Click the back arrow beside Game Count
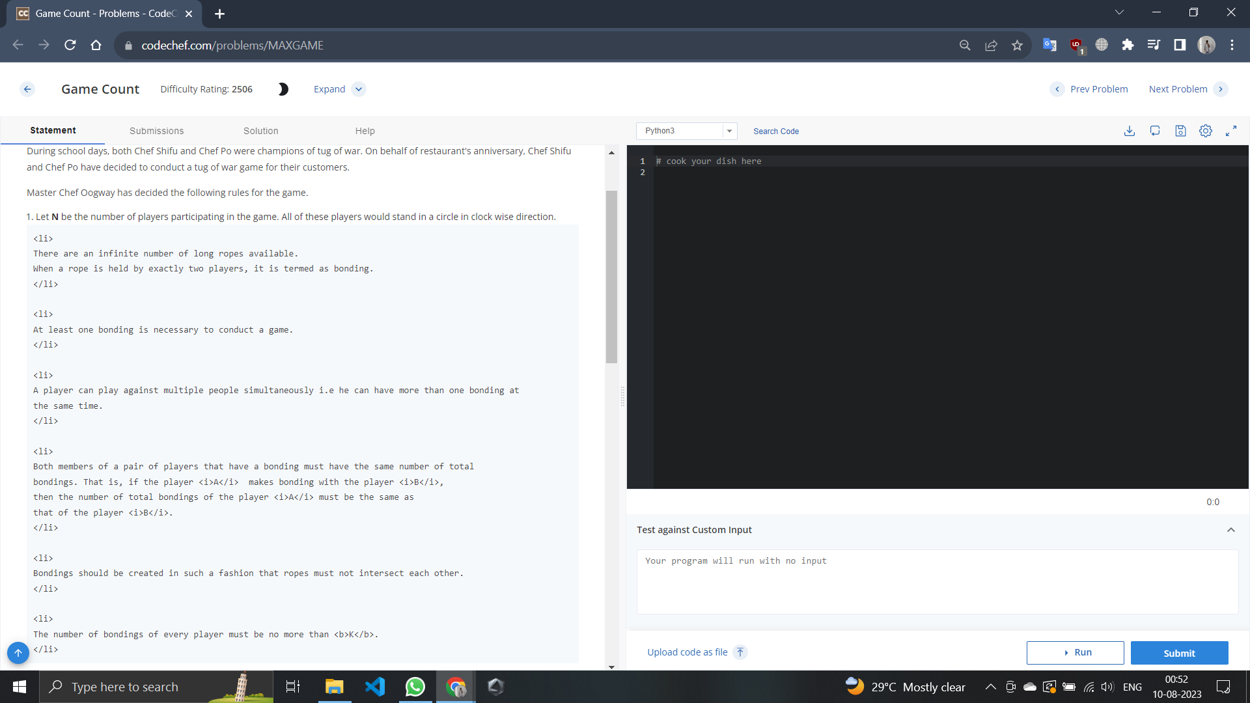This screenshot has width=1250, height=703. 27,89
